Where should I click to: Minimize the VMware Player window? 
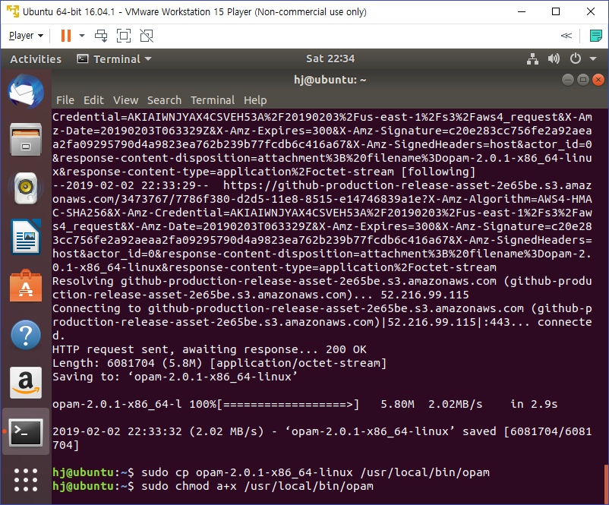(522, 11)
